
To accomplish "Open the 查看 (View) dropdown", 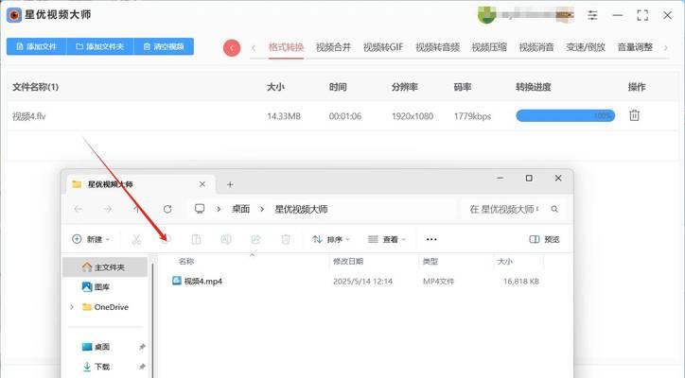I will (387, 239).
